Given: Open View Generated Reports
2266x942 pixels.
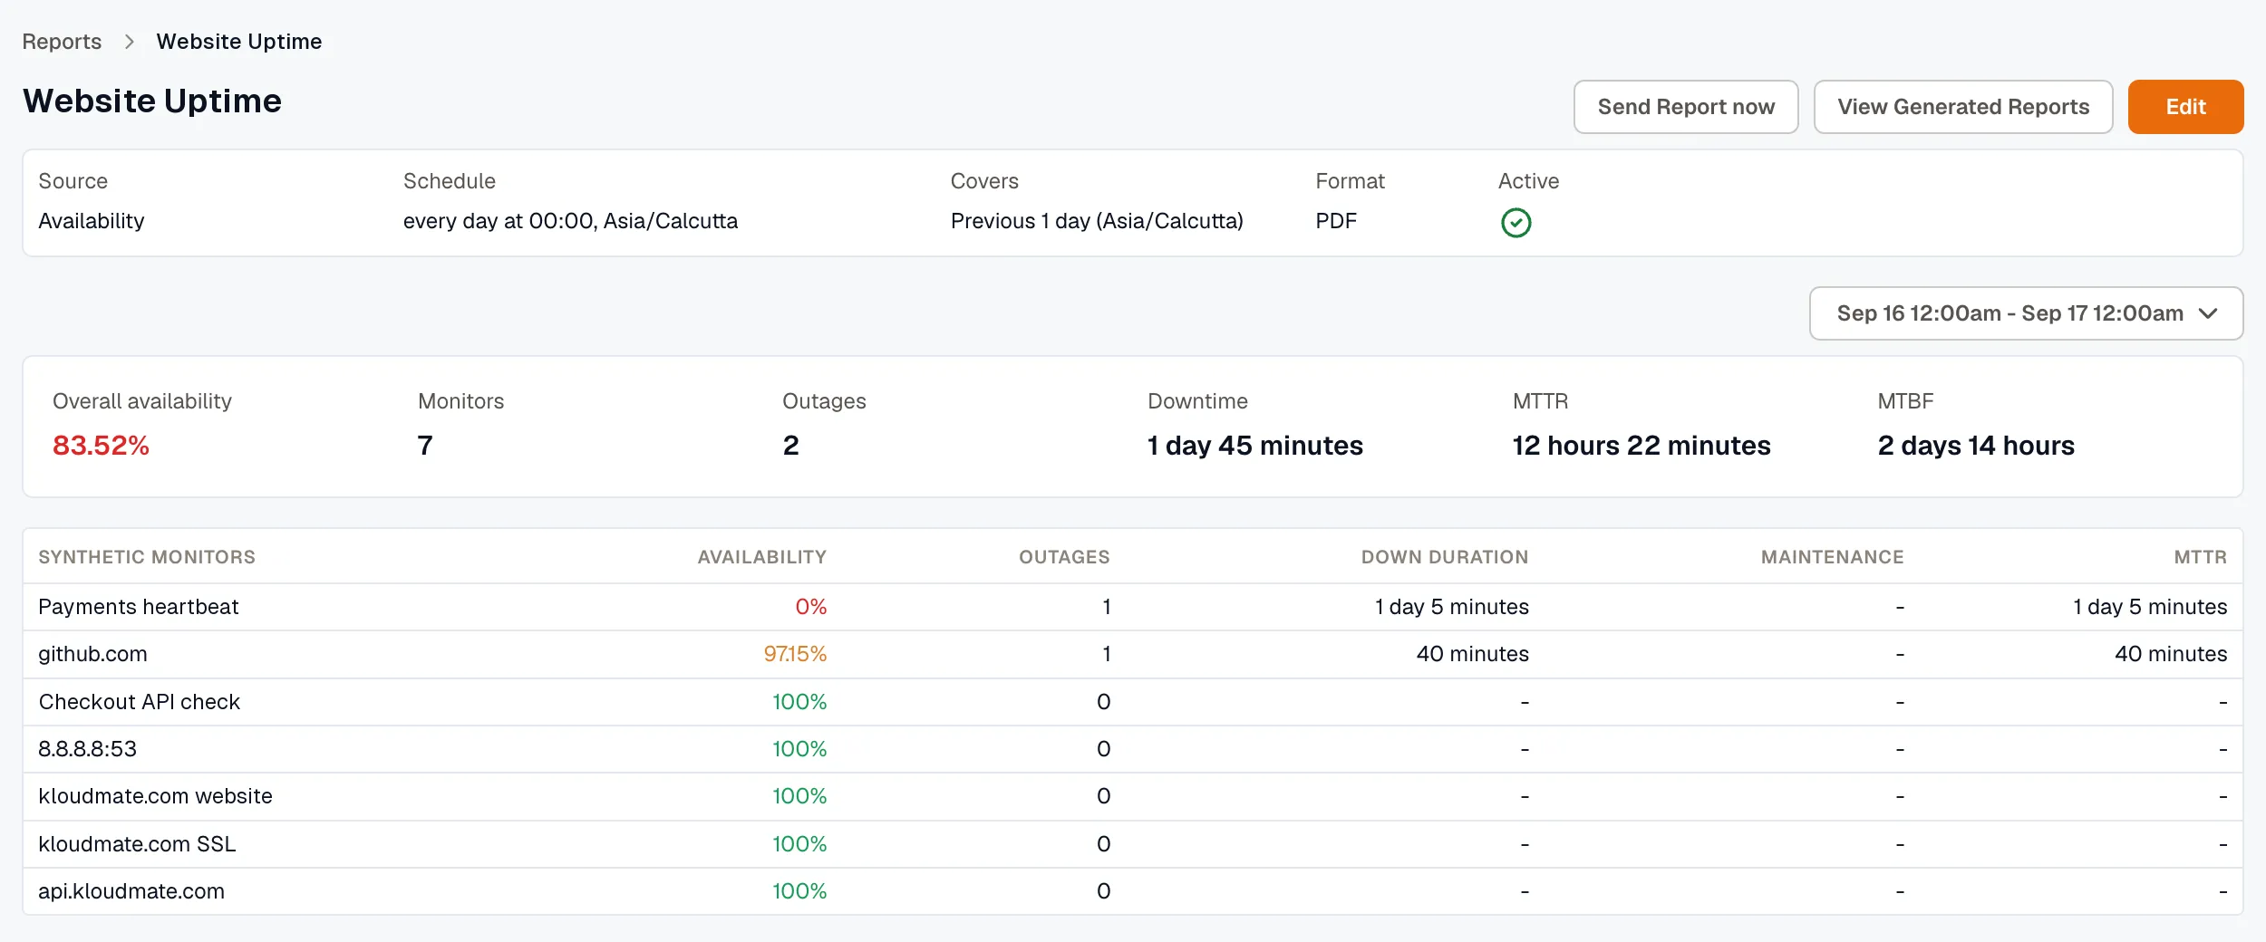Looking at the screenshot, I should pos(1963,107).
